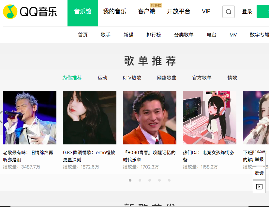
Task: Click play count 播放量：1158.2万
Action: 200,167
